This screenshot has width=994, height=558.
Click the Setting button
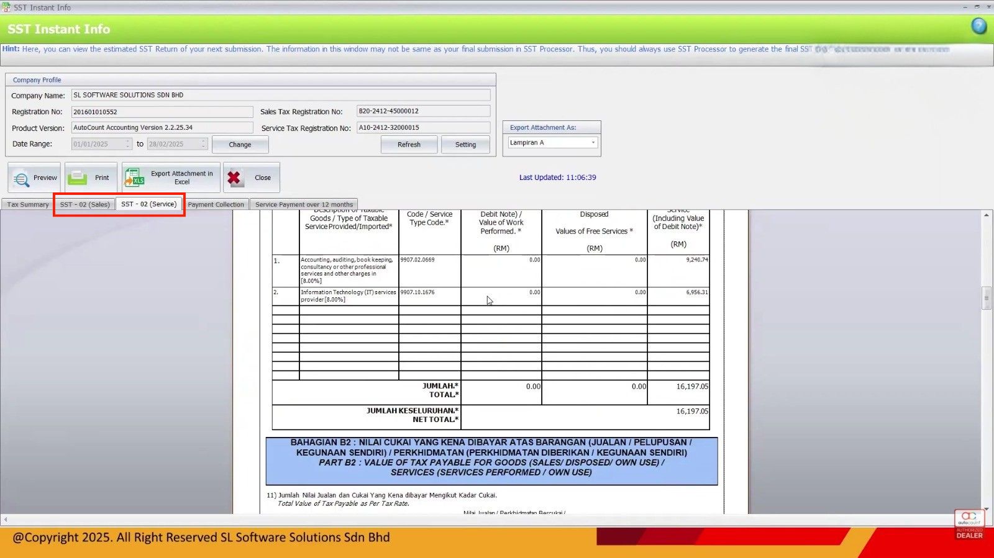pos(465,145)
